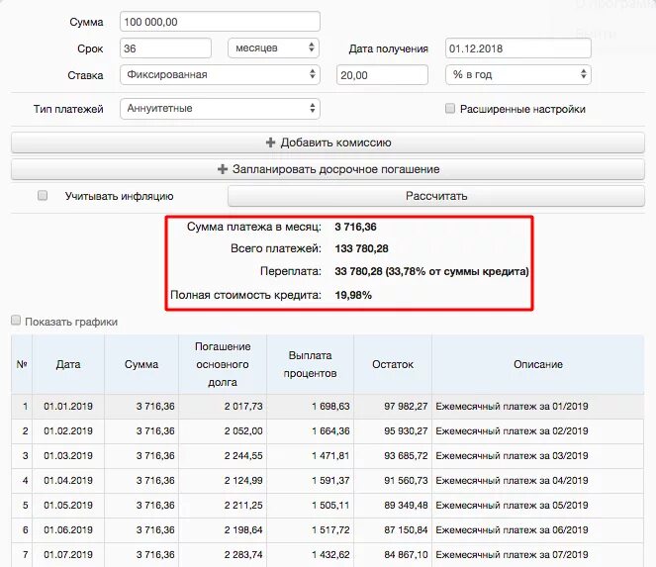Open the payment type dropdown Аннуитетные
Image resolution: width=656 pixels, height=567 pixels.
click(x=220, y=109)
